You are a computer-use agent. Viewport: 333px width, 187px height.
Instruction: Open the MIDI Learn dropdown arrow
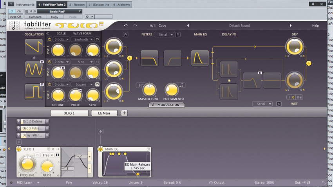(38, 183)
